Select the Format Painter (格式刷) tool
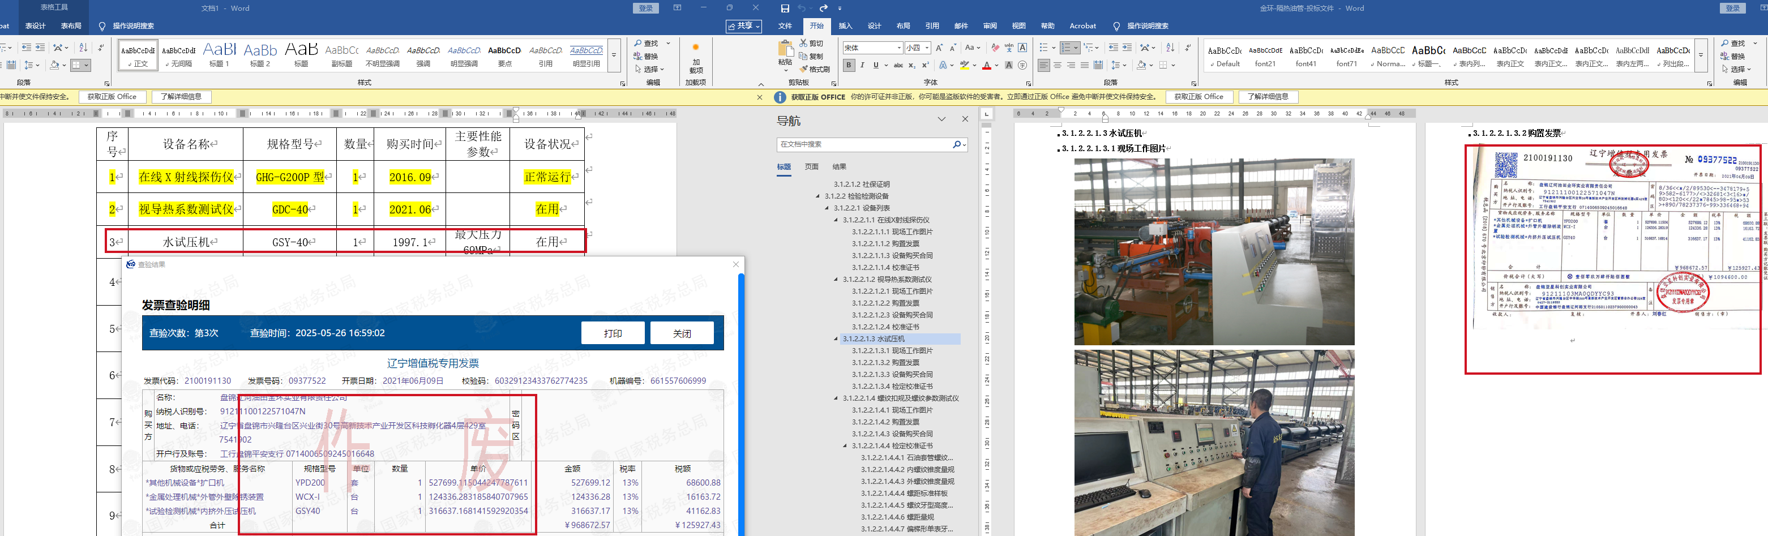 (x=815, y=69)
